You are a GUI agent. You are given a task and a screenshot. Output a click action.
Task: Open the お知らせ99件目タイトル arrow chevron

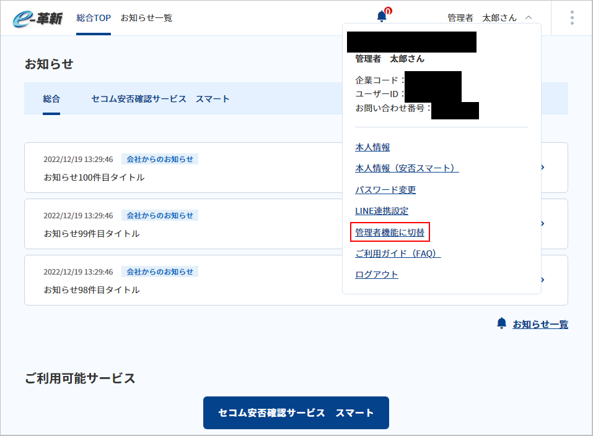[543, 223]
